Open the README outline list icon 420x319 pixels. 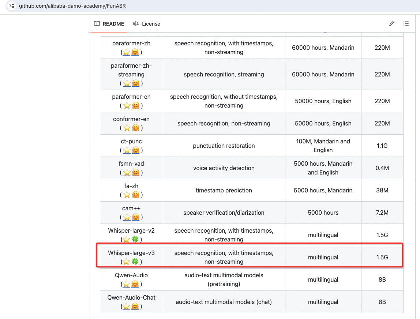(406, 23)
